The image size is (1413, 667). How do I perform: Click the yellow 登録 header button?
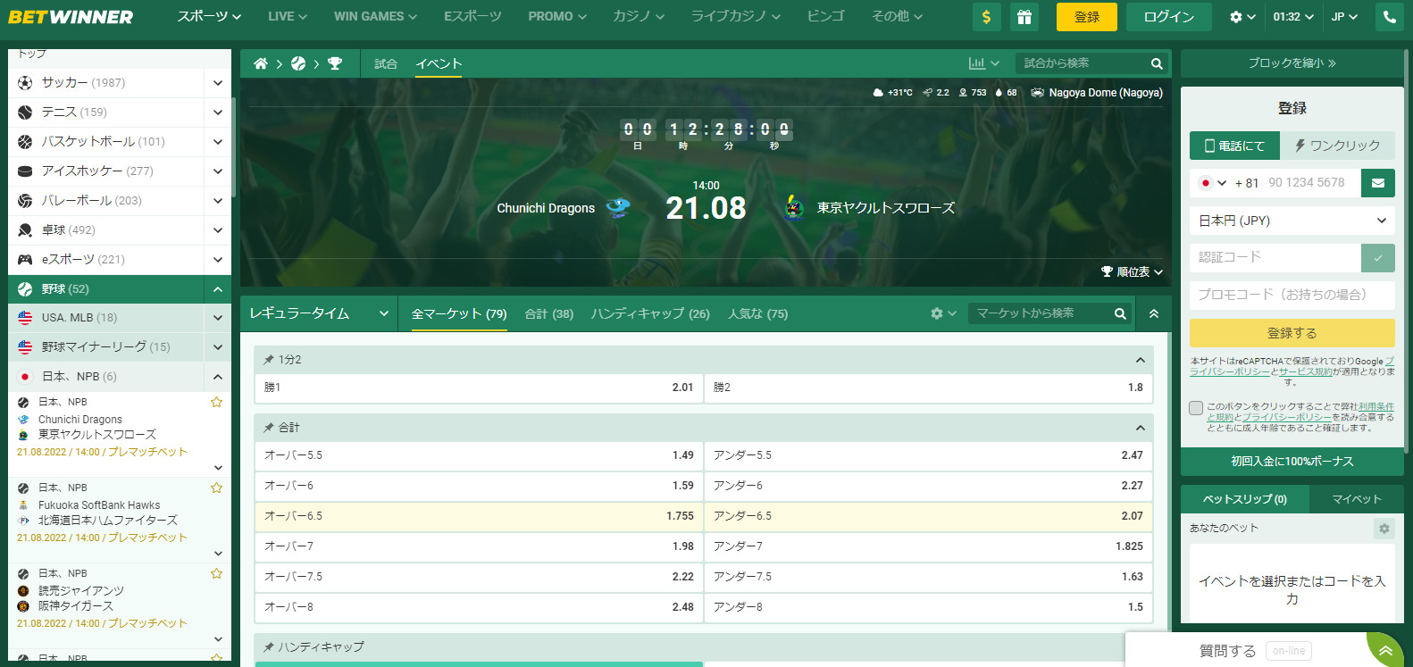[x=1087, y=17]
